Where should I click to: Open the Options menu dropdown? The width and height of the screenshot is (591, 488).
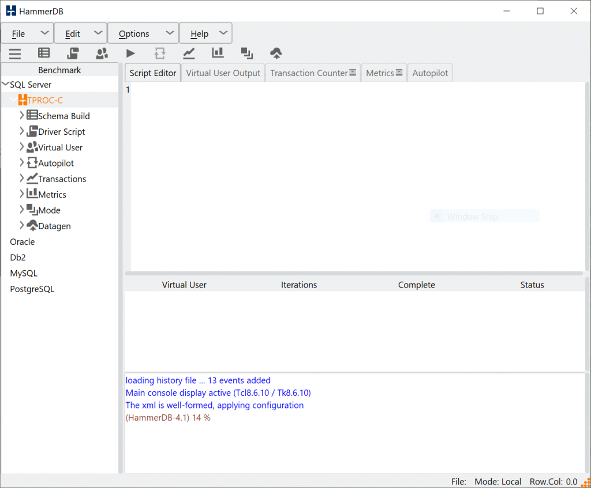click(143, 34)
